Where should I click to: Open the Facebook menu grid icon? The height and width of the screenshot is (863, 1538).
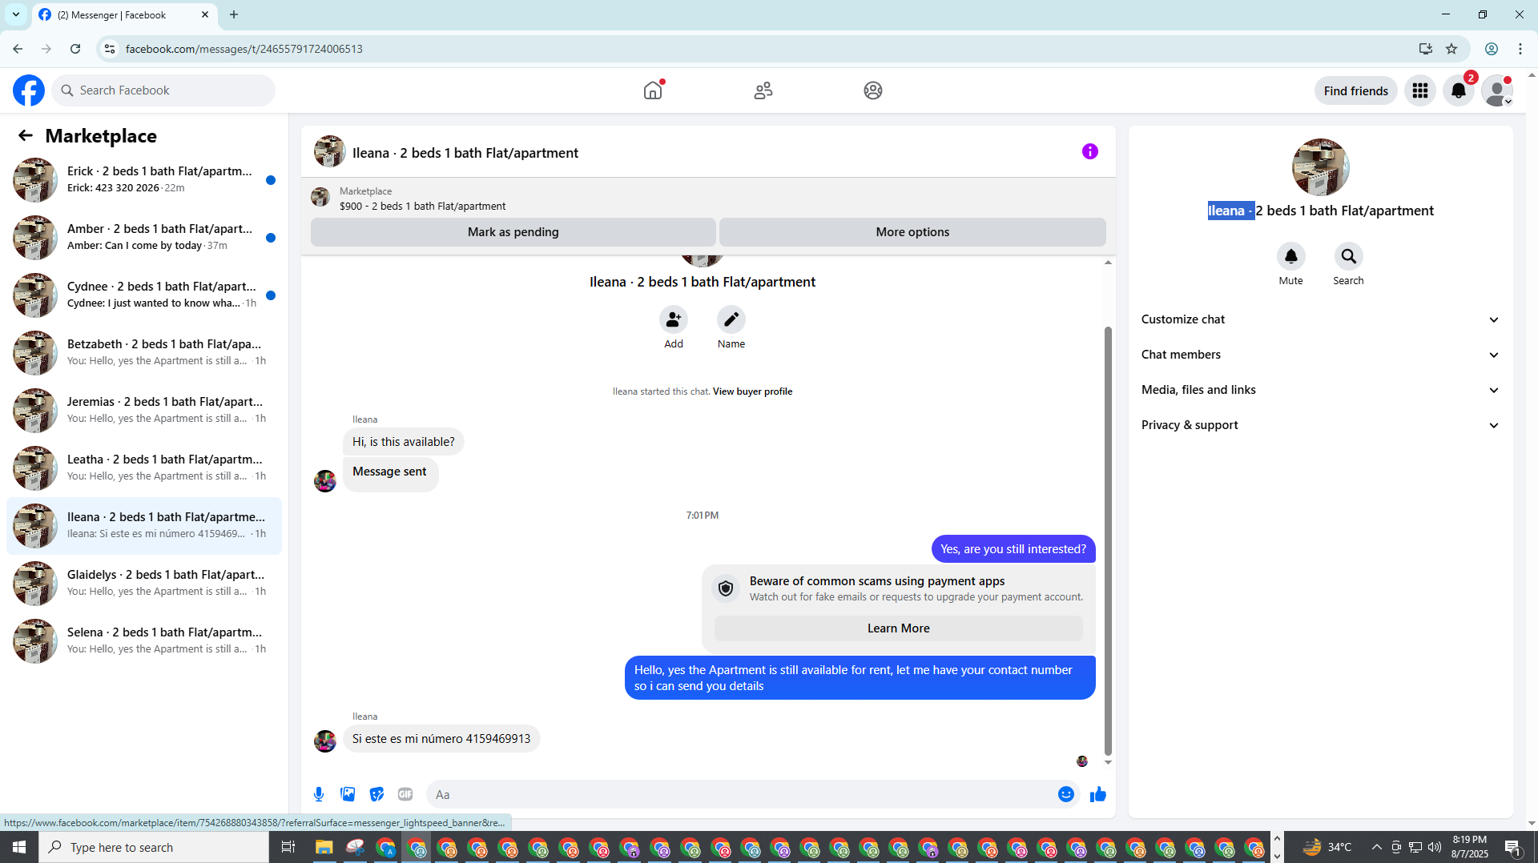[x=1420, y=90]
